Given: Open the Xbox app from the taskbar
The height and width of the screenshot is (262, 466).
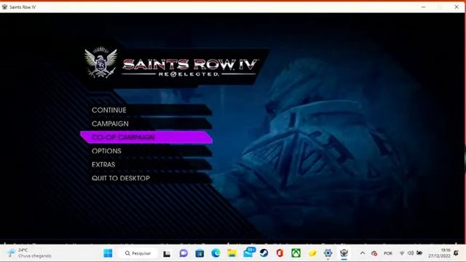Looking at the screenshot, I should (x=296, y=253).
